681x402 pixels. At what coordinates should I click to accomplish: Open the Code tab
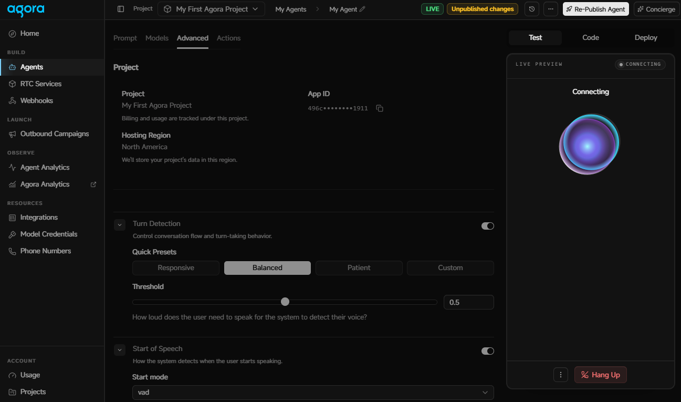click(591, 38)
